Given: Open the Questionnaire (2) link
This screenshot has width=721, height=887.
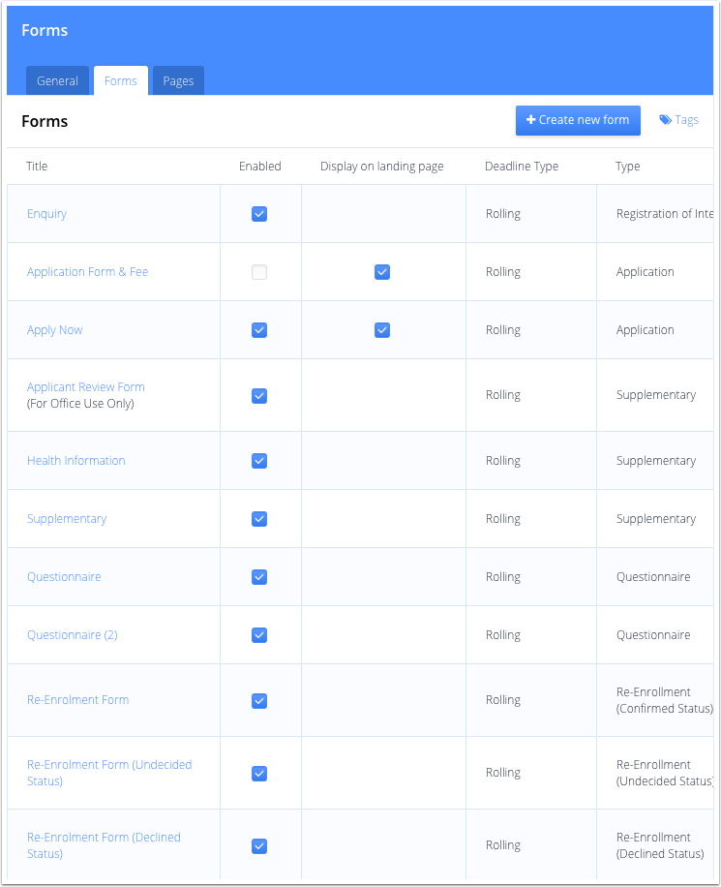Looking at the screenshot, I should click(73, 635).
